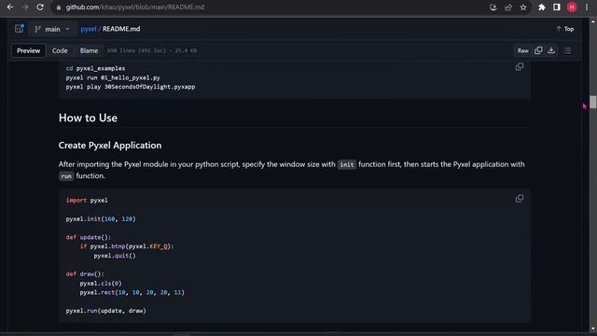
Task: Click the install app icon in address bar
Action: (x=493, y=7)
